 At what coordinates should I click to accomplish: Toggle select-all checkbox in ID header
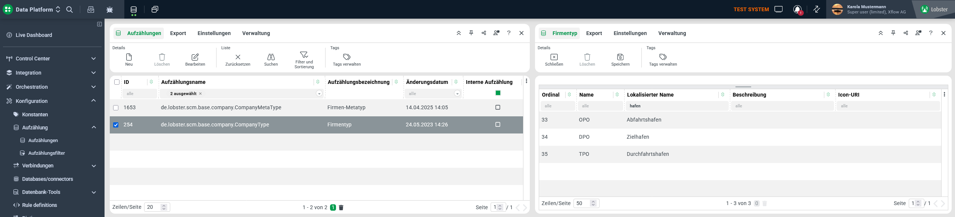click(x=117, y=82)
